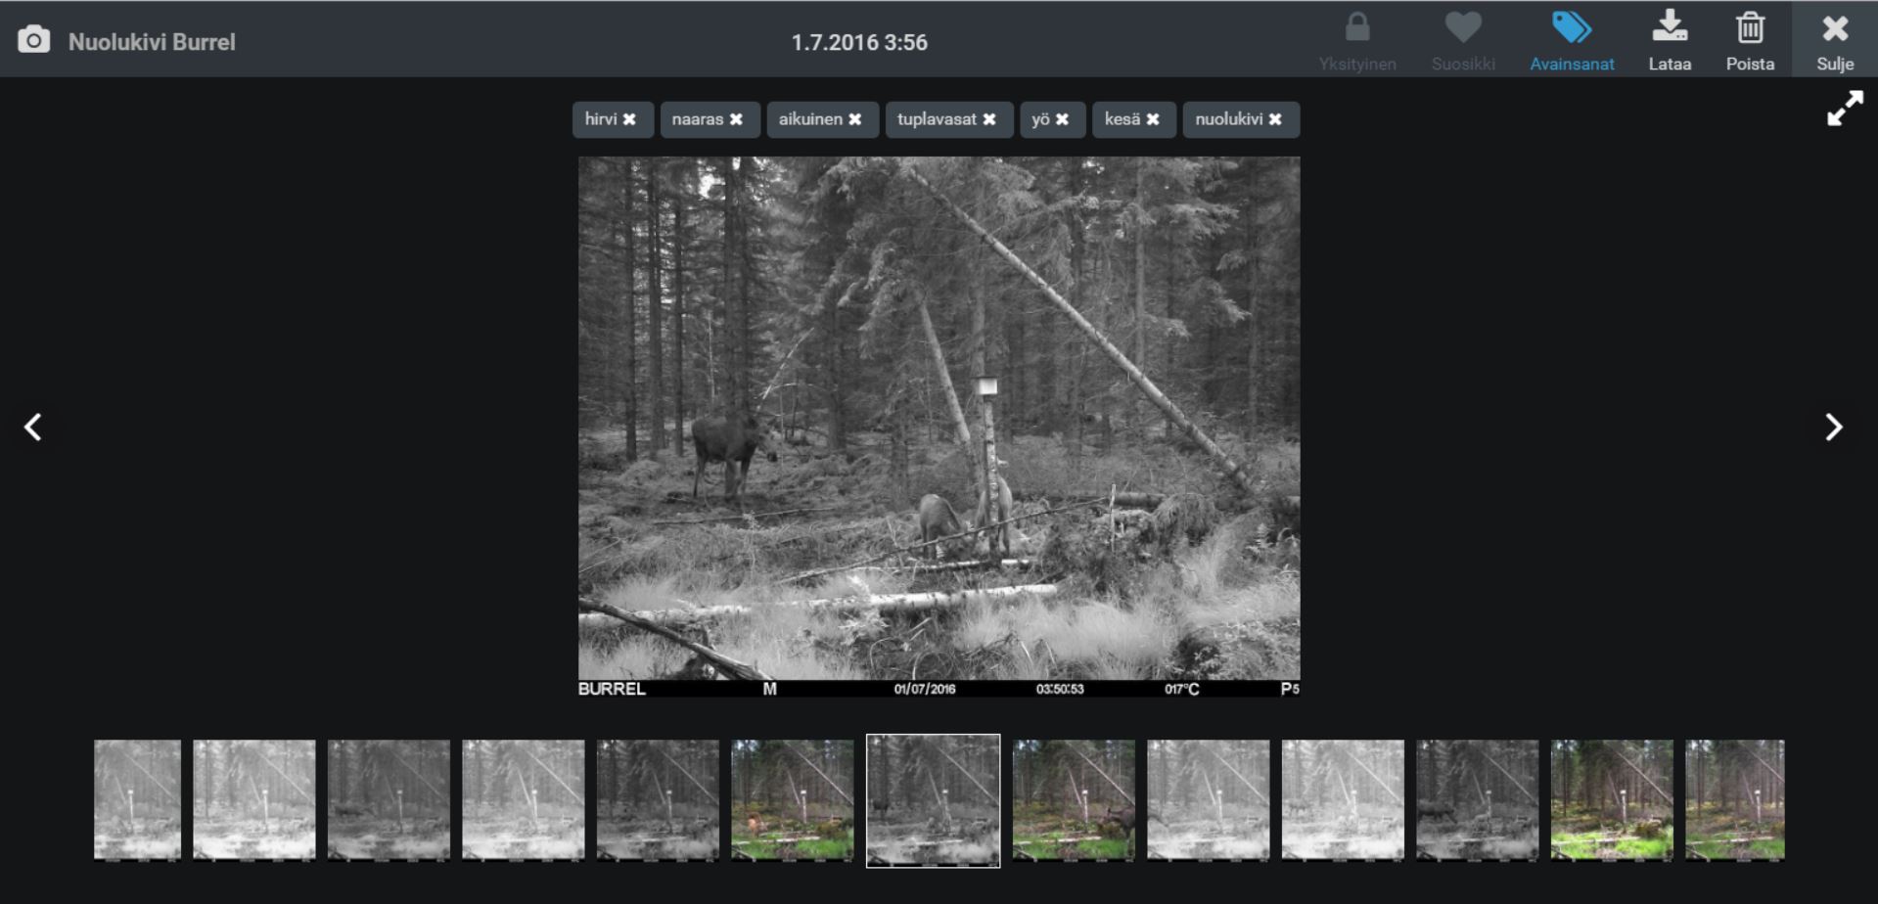Open the tenth thumbnail in filmstrip

pyautogui.click(x=1343, y=799)
